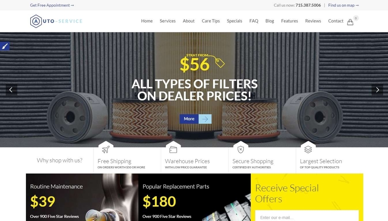Open the Care Tips menu item
The height and width of the screenshot is (221, 388).
(x=210, y=21)
